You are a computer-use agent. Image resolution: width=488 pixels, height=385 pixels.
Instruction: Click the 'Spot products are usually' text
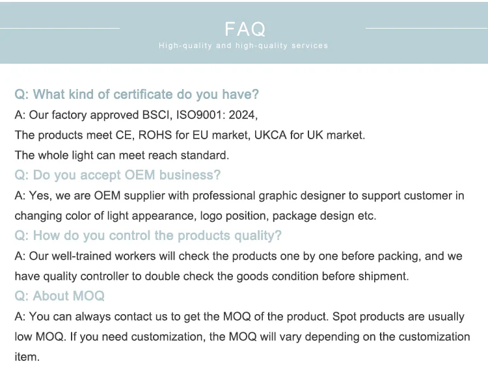click(x=398, y=317)
